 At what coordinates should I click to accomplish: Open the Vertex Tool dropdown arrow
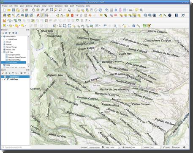click(65, 15)
